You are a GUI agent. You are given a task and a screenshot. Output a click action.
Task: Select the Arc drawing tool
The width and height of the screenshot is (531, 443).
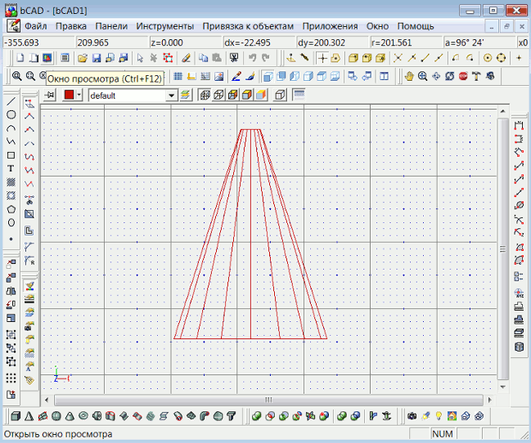[11, 128]
